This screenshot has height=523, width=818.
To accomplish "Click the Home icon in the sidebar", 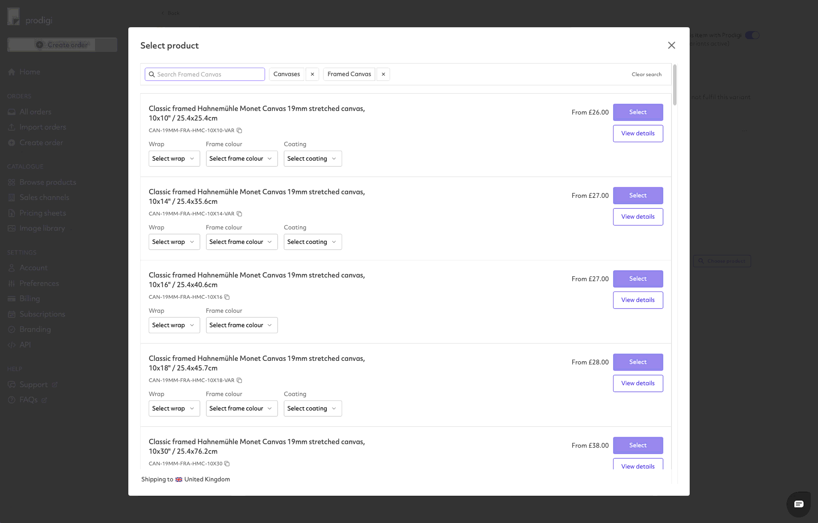I will (12, 71).
